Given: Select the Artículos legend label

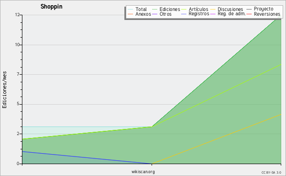Looking at the screenshot, I should tap(198, 9).
